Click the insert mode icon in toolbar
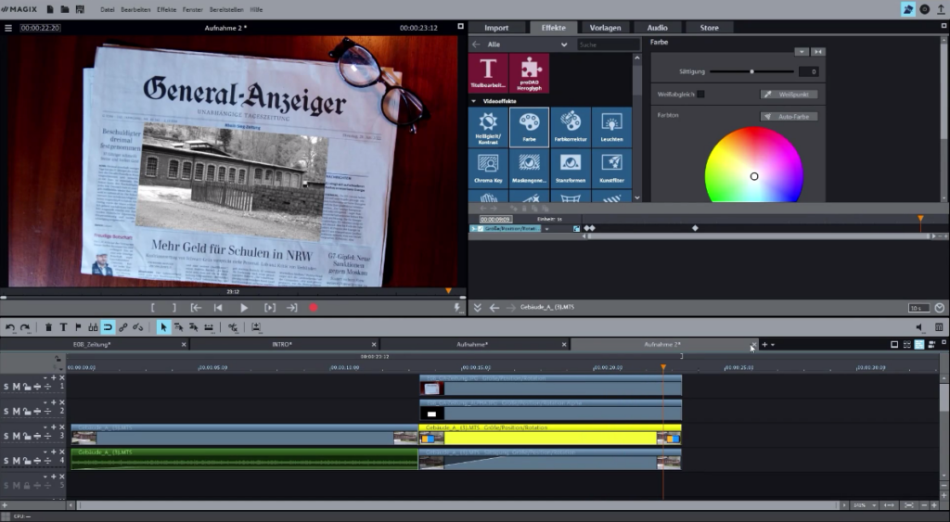The width and height of the screenshot is (950, 522). click(x=256, y=327)
